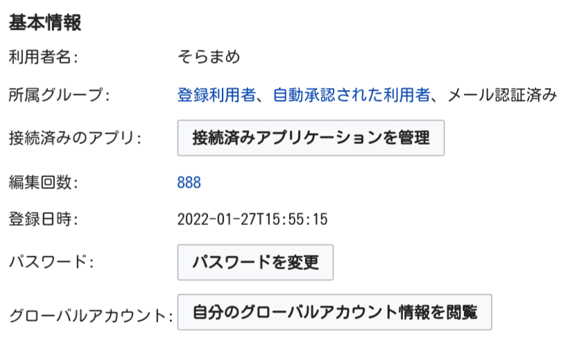Open the 888 edit count link
This screenshot has width=568, height=349.
pyautogui.click(x=189, y=183)
